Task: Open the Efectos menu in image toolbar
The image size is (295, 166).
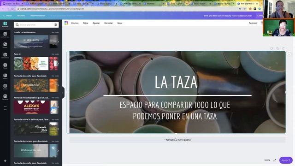Action: (75, 23)
